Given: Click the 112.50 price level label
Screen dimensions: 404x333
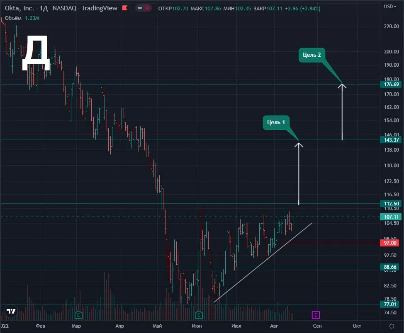Looking at the screenshot, I should coord(391,203).
